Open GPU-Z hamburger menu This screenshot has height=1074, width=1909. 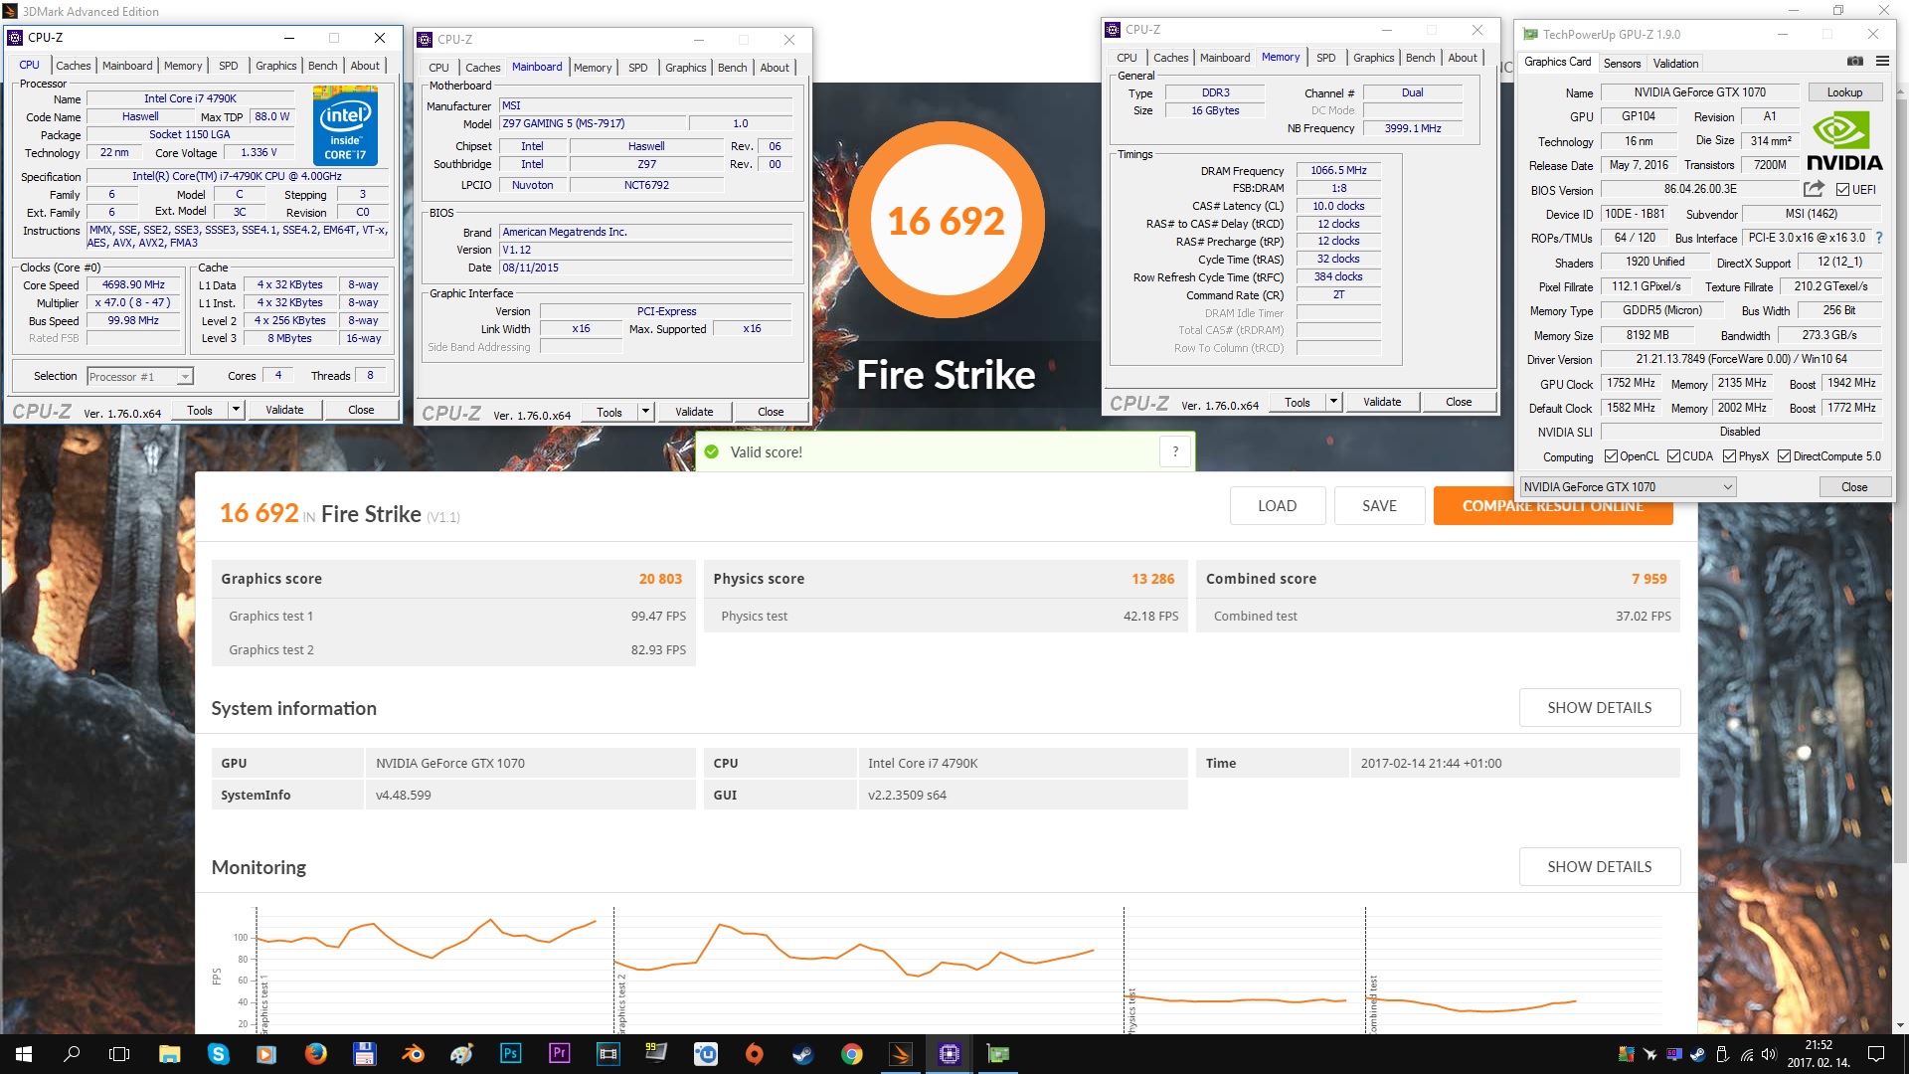1882,62
